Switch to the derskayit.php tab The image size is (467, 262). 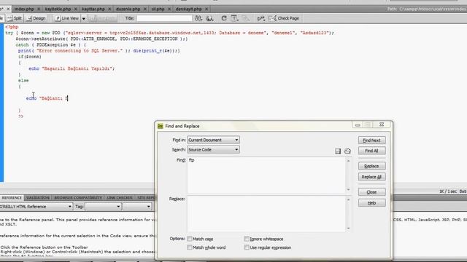[188, 9]
